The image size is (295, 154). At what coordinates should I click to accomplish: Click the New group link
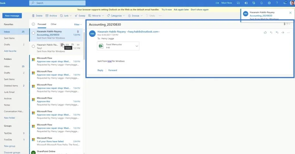pyautogui.click(x=10, y=146)
